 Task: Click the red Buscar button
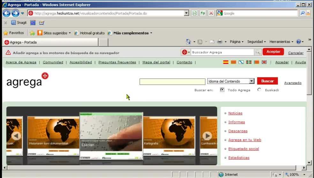(267, 81)
